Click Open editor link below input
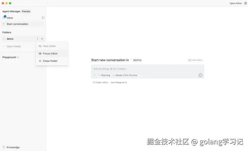 coord(101,82)
